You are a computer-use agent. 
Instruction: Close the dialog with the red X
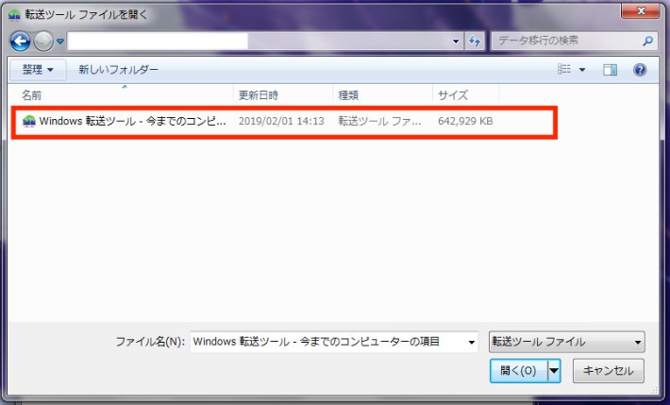(641, 11)
